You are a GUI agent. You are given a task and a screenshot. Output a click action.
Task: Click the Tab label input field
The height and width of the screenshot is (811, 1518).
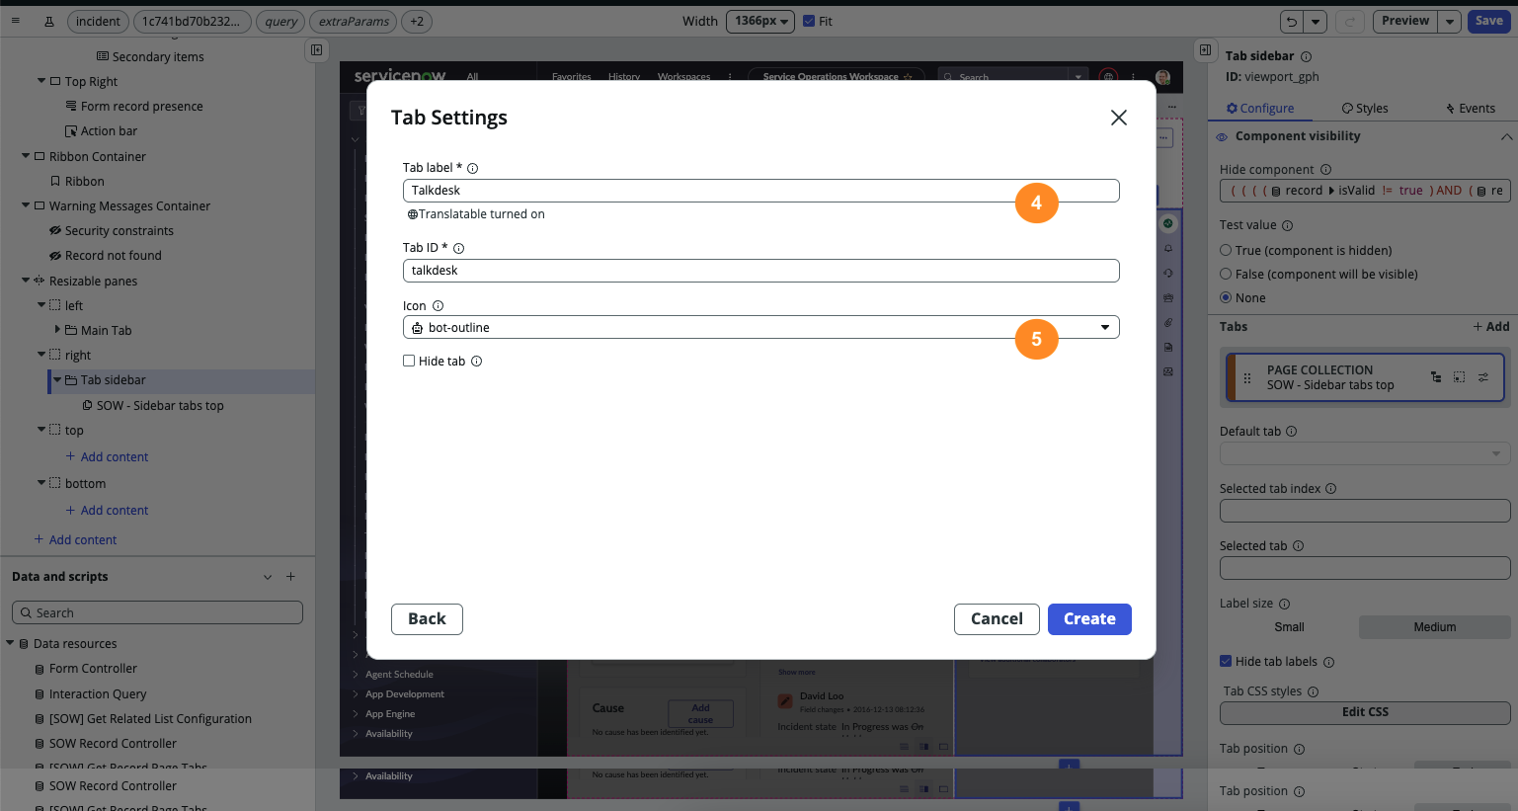tap(760, 191)
